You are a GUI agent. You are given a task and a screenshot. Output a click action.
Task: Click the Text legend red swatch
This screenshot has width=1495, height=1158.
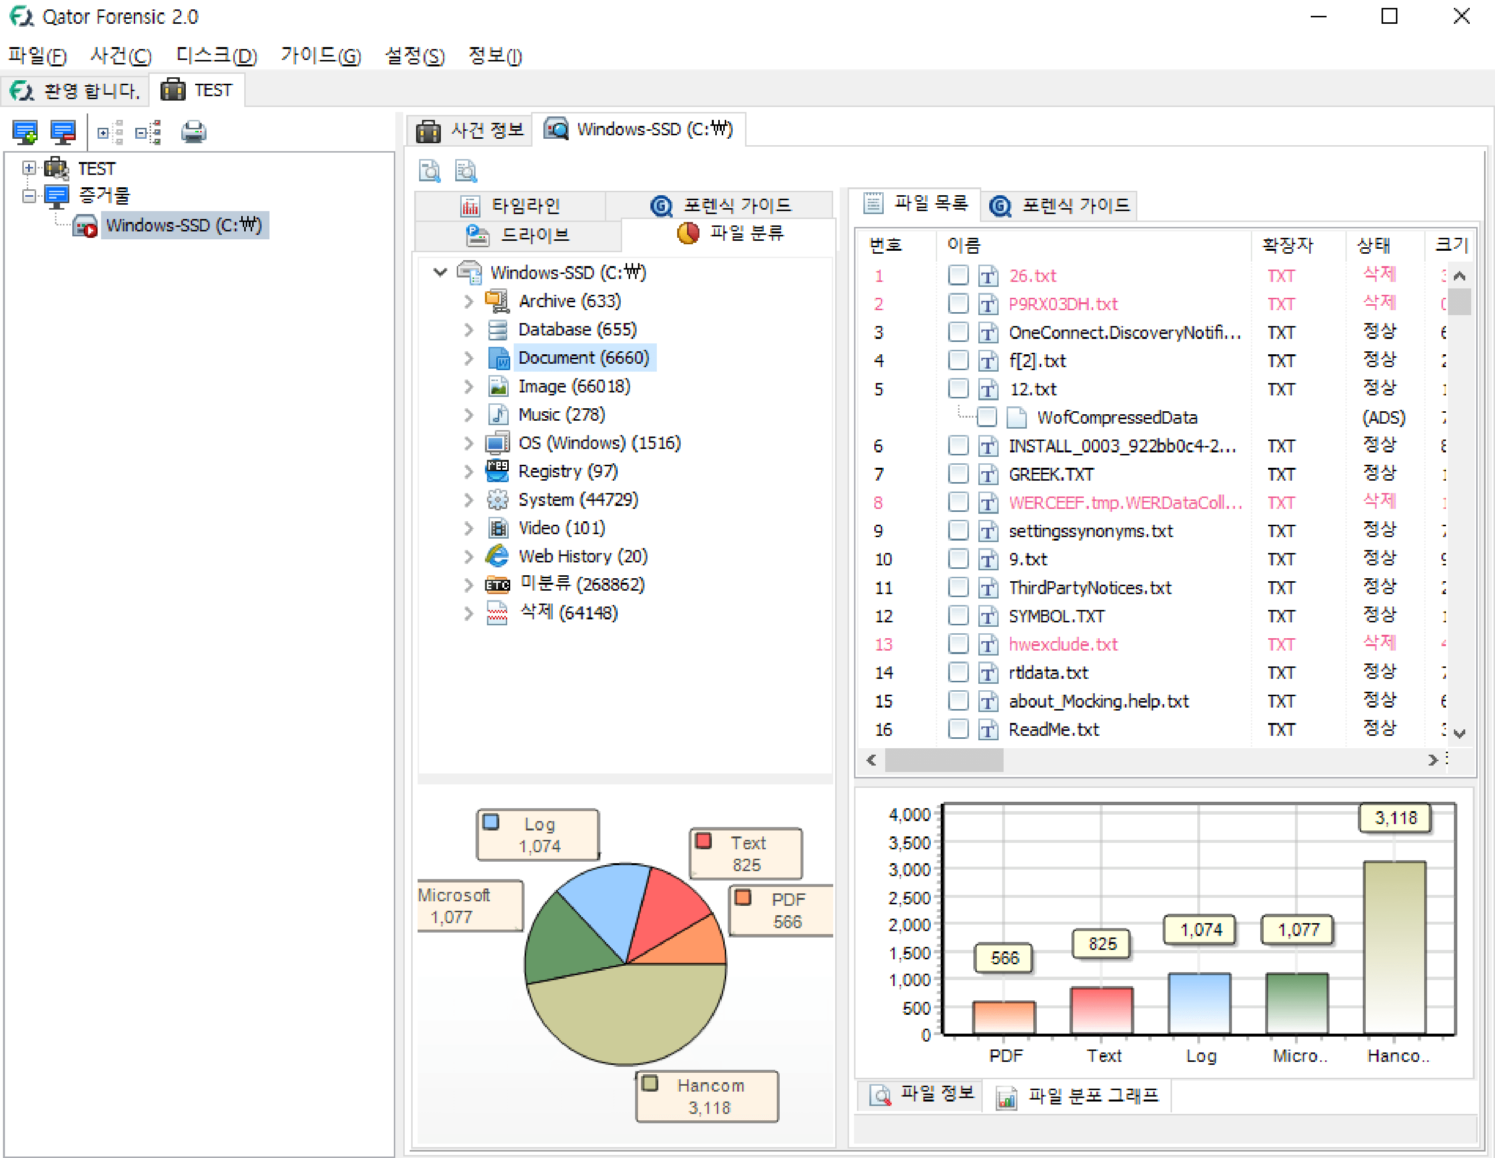704,840
